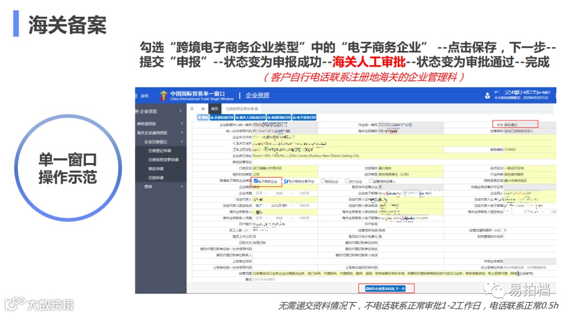
Task: Click the China International Trade Single Window logo
Action: click(197, 96)
